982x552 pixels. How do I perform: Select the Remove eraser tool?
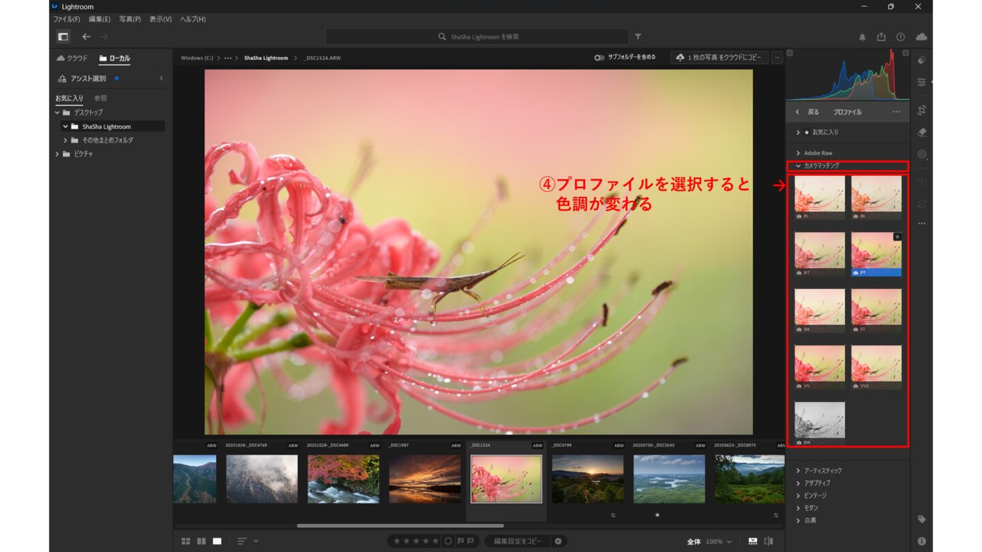tap(921, 132)
